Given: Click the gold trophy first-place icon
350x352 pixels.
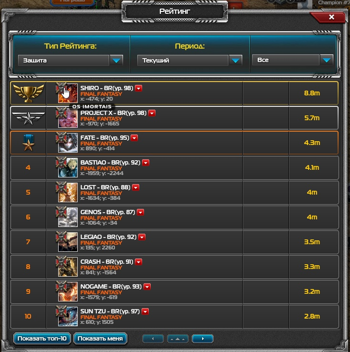Looking at the screenshot, I should coord(28,93).
